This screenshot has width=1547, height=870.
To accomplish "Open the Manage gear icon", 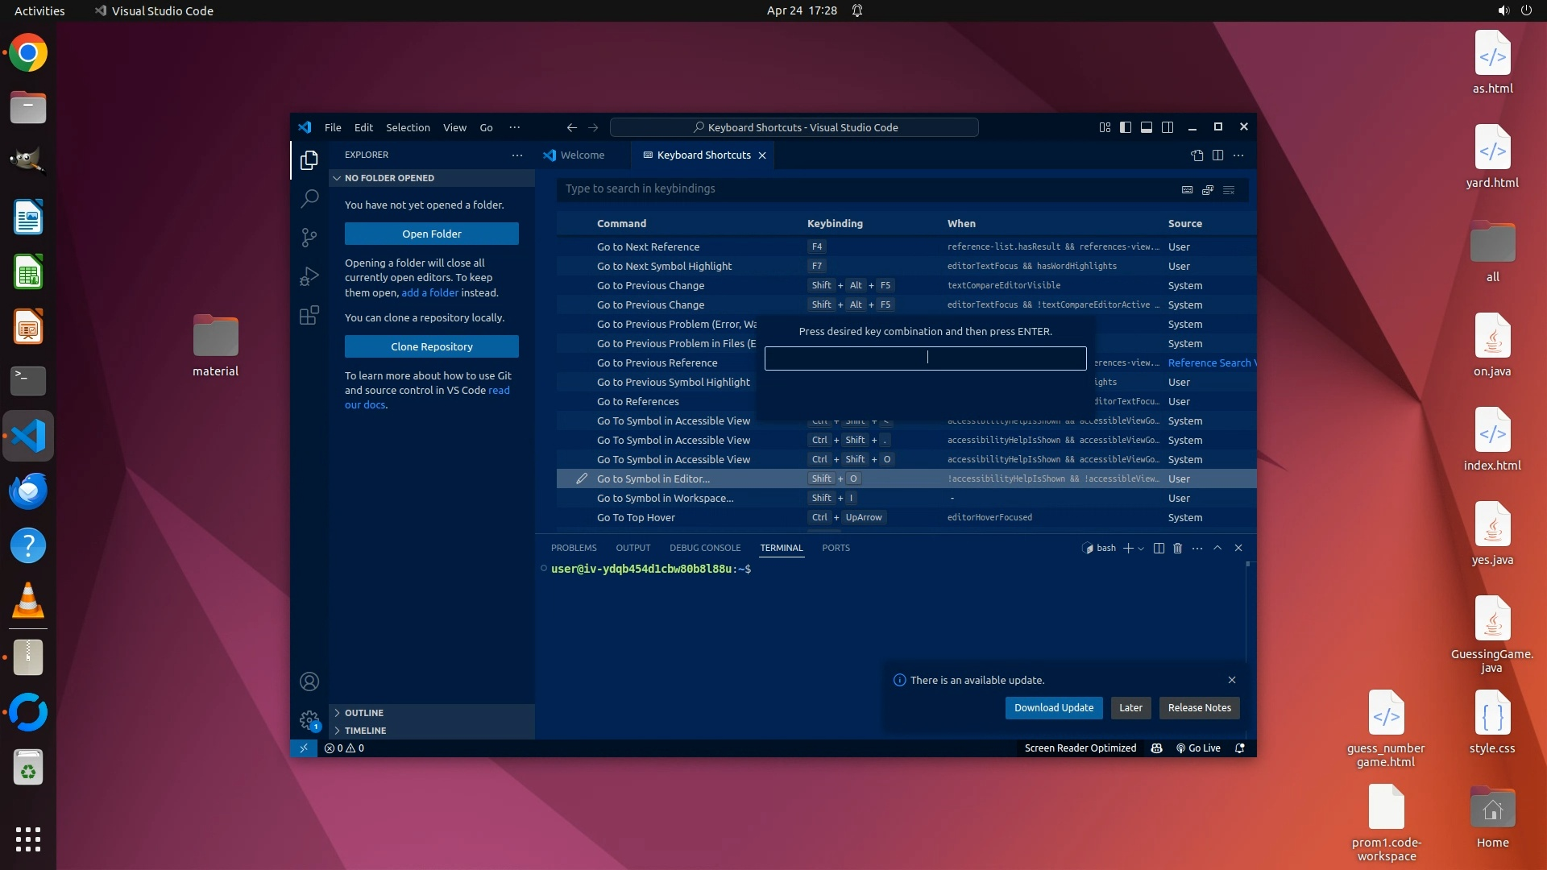I will pyautogui.click(x=309, y=719).
